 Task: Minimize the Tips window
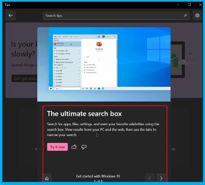click(x=178, y=5)
